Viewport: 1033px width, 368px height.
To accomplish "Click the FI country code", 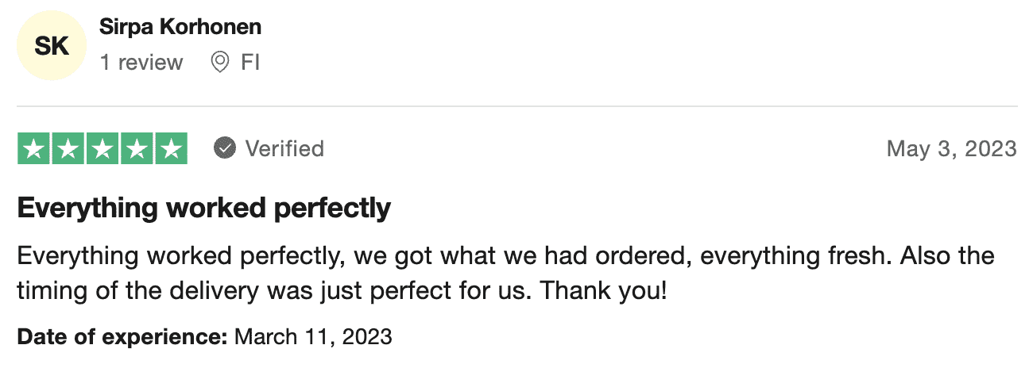I will point(250,62).
